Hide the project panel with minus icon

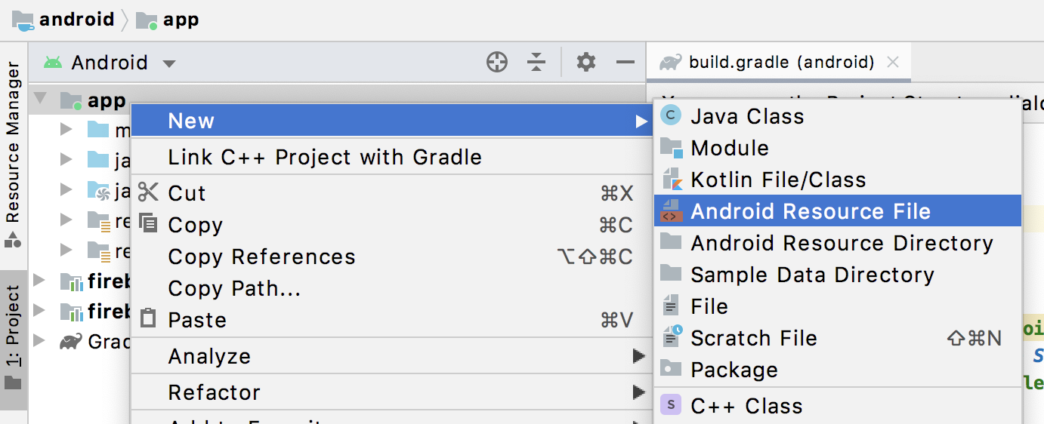coord(625,63)
